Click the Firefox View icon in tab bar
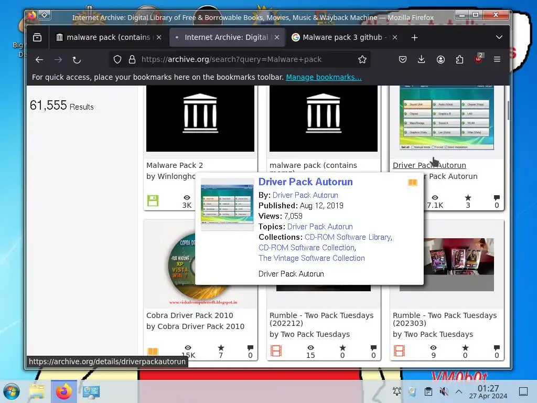The width and height of the screenshot is (537, 403). (x=37, y=37)
